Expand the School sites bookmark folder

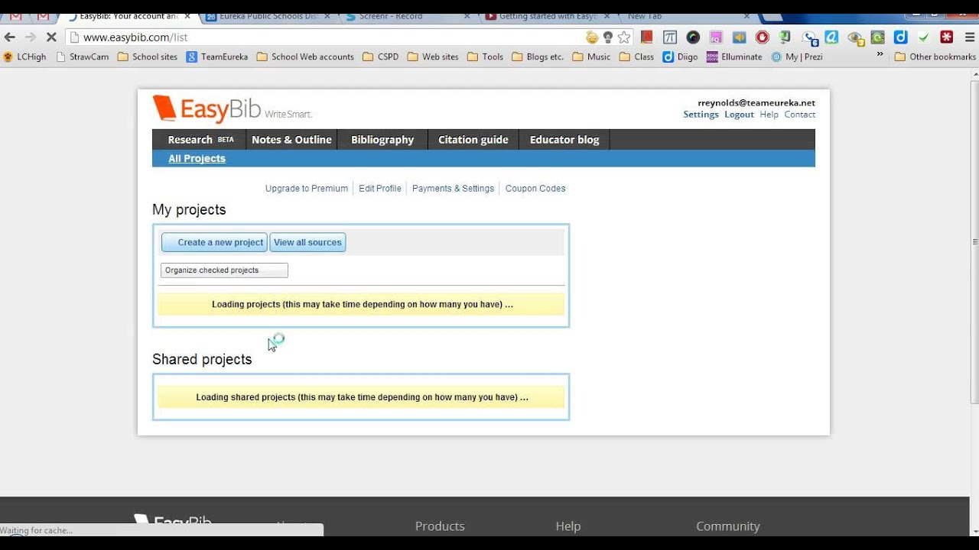[148, 57]
